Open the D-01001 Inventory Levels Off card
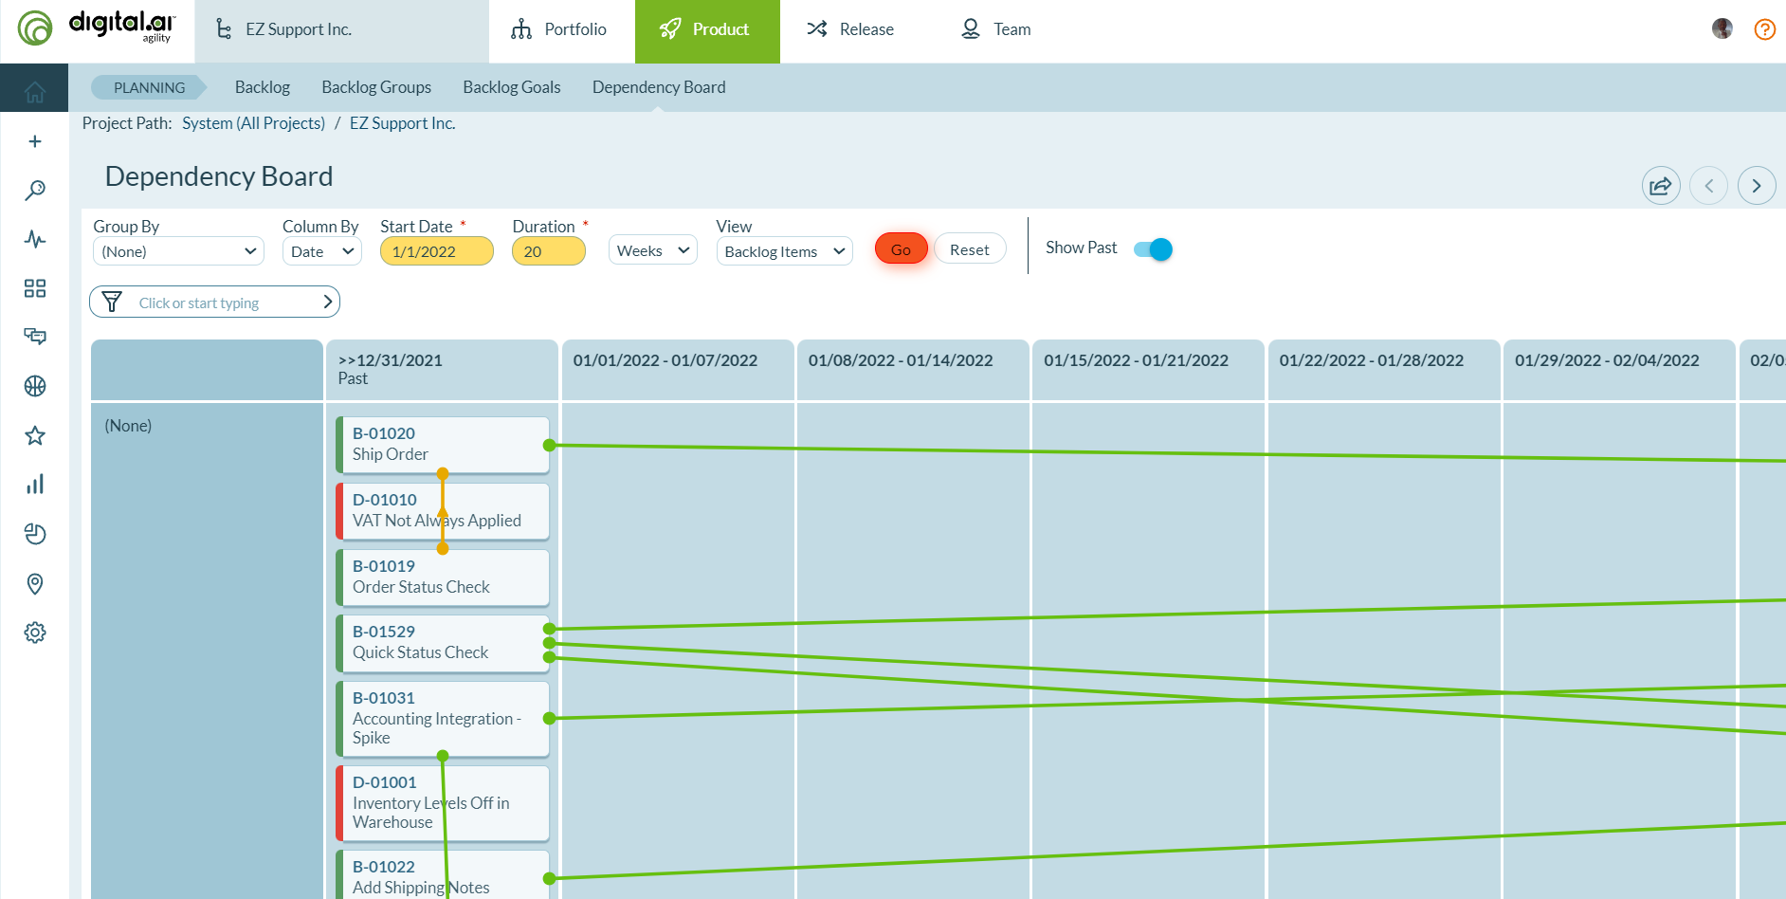Viewport: 1786px width, 899px height. coord(443,803)
